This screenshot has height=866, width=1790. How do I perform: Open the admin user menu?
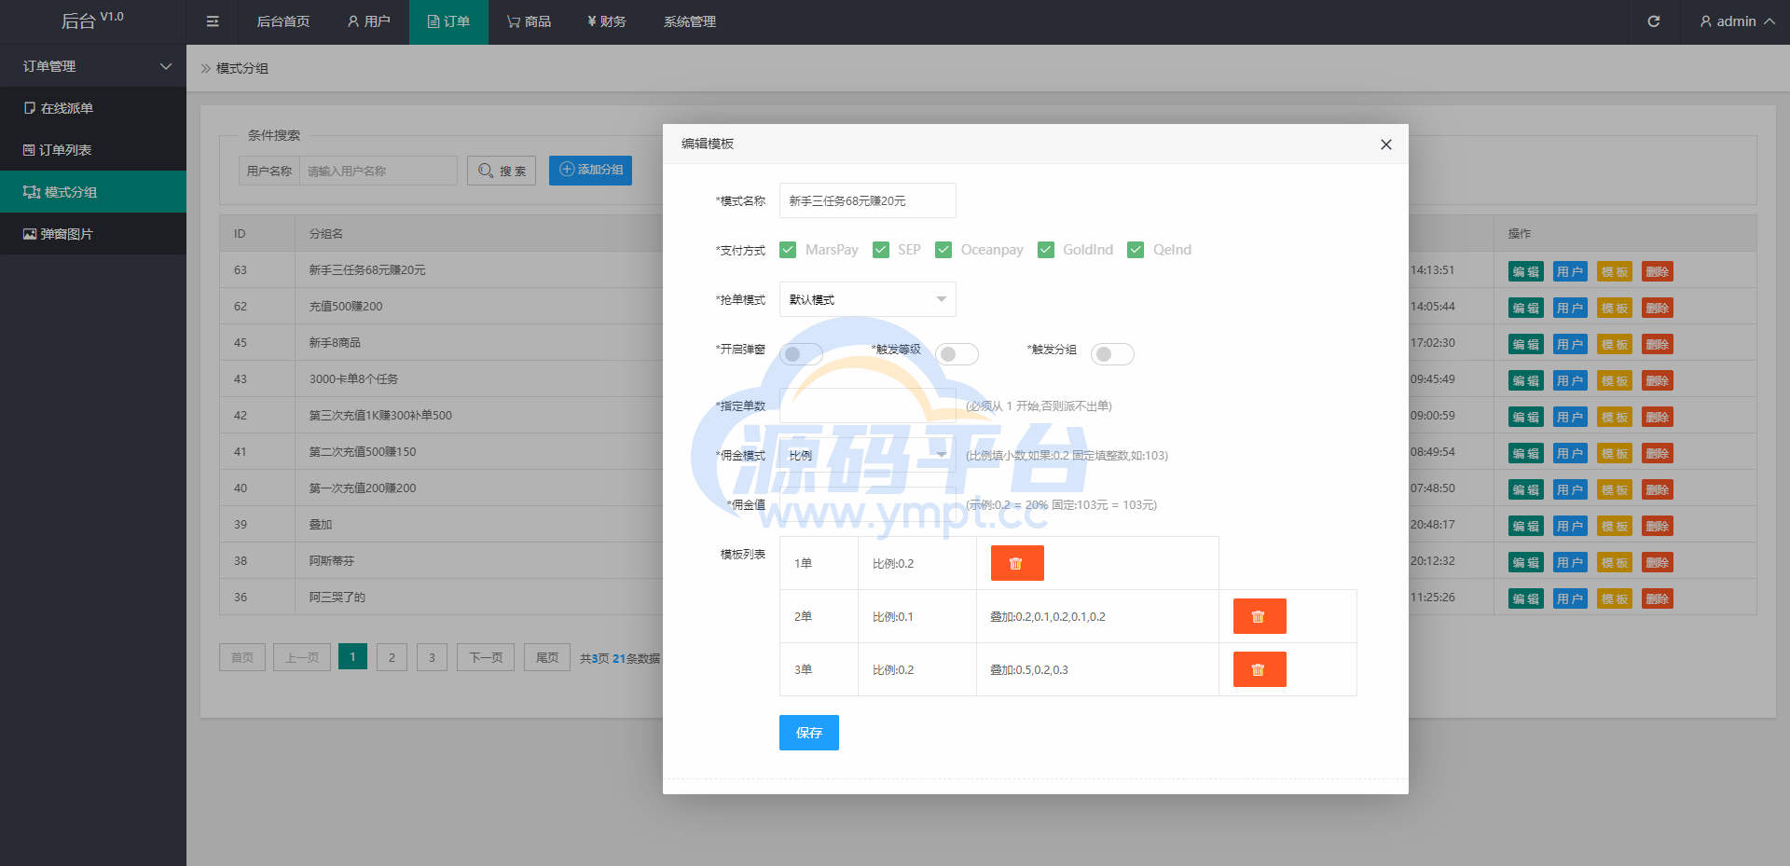(1737, 21)
